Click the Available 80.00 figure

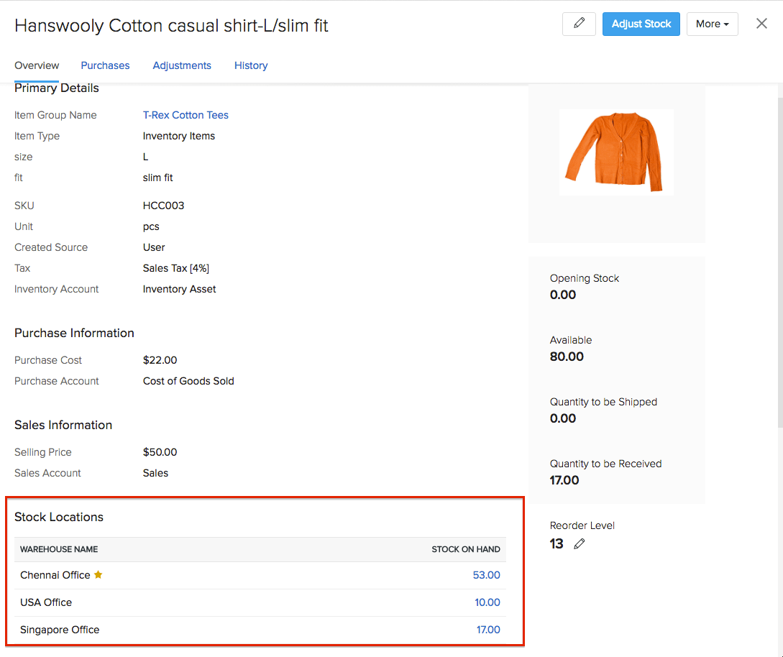tap(567, 357)
